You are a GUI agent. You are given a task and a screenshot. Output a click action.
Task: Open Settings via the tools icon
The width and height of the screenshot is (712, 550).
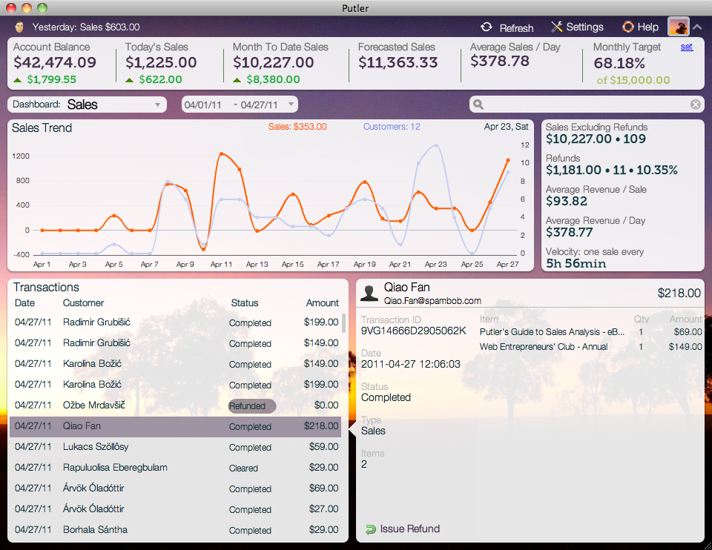(x=557, y=27)
